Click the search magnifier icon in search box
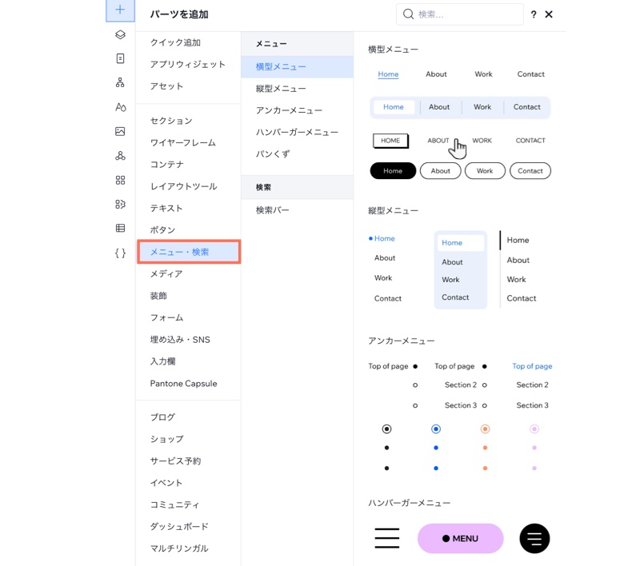 click(409, 14)
